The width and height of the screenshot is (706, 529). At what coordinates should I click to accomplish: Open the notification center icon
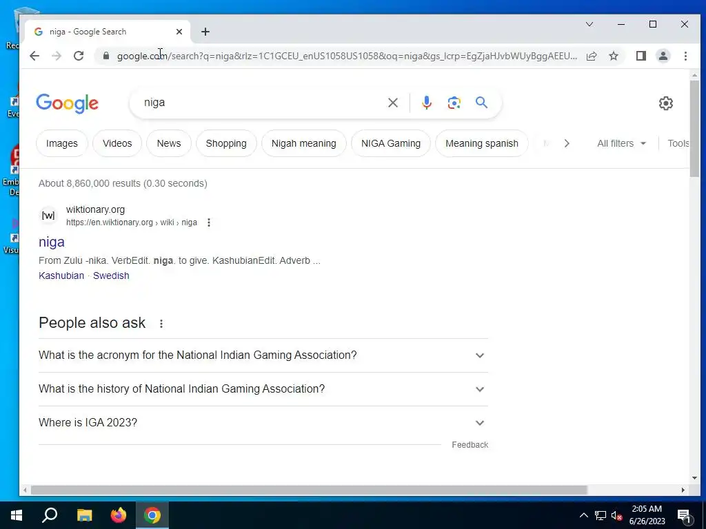[685, 517]
